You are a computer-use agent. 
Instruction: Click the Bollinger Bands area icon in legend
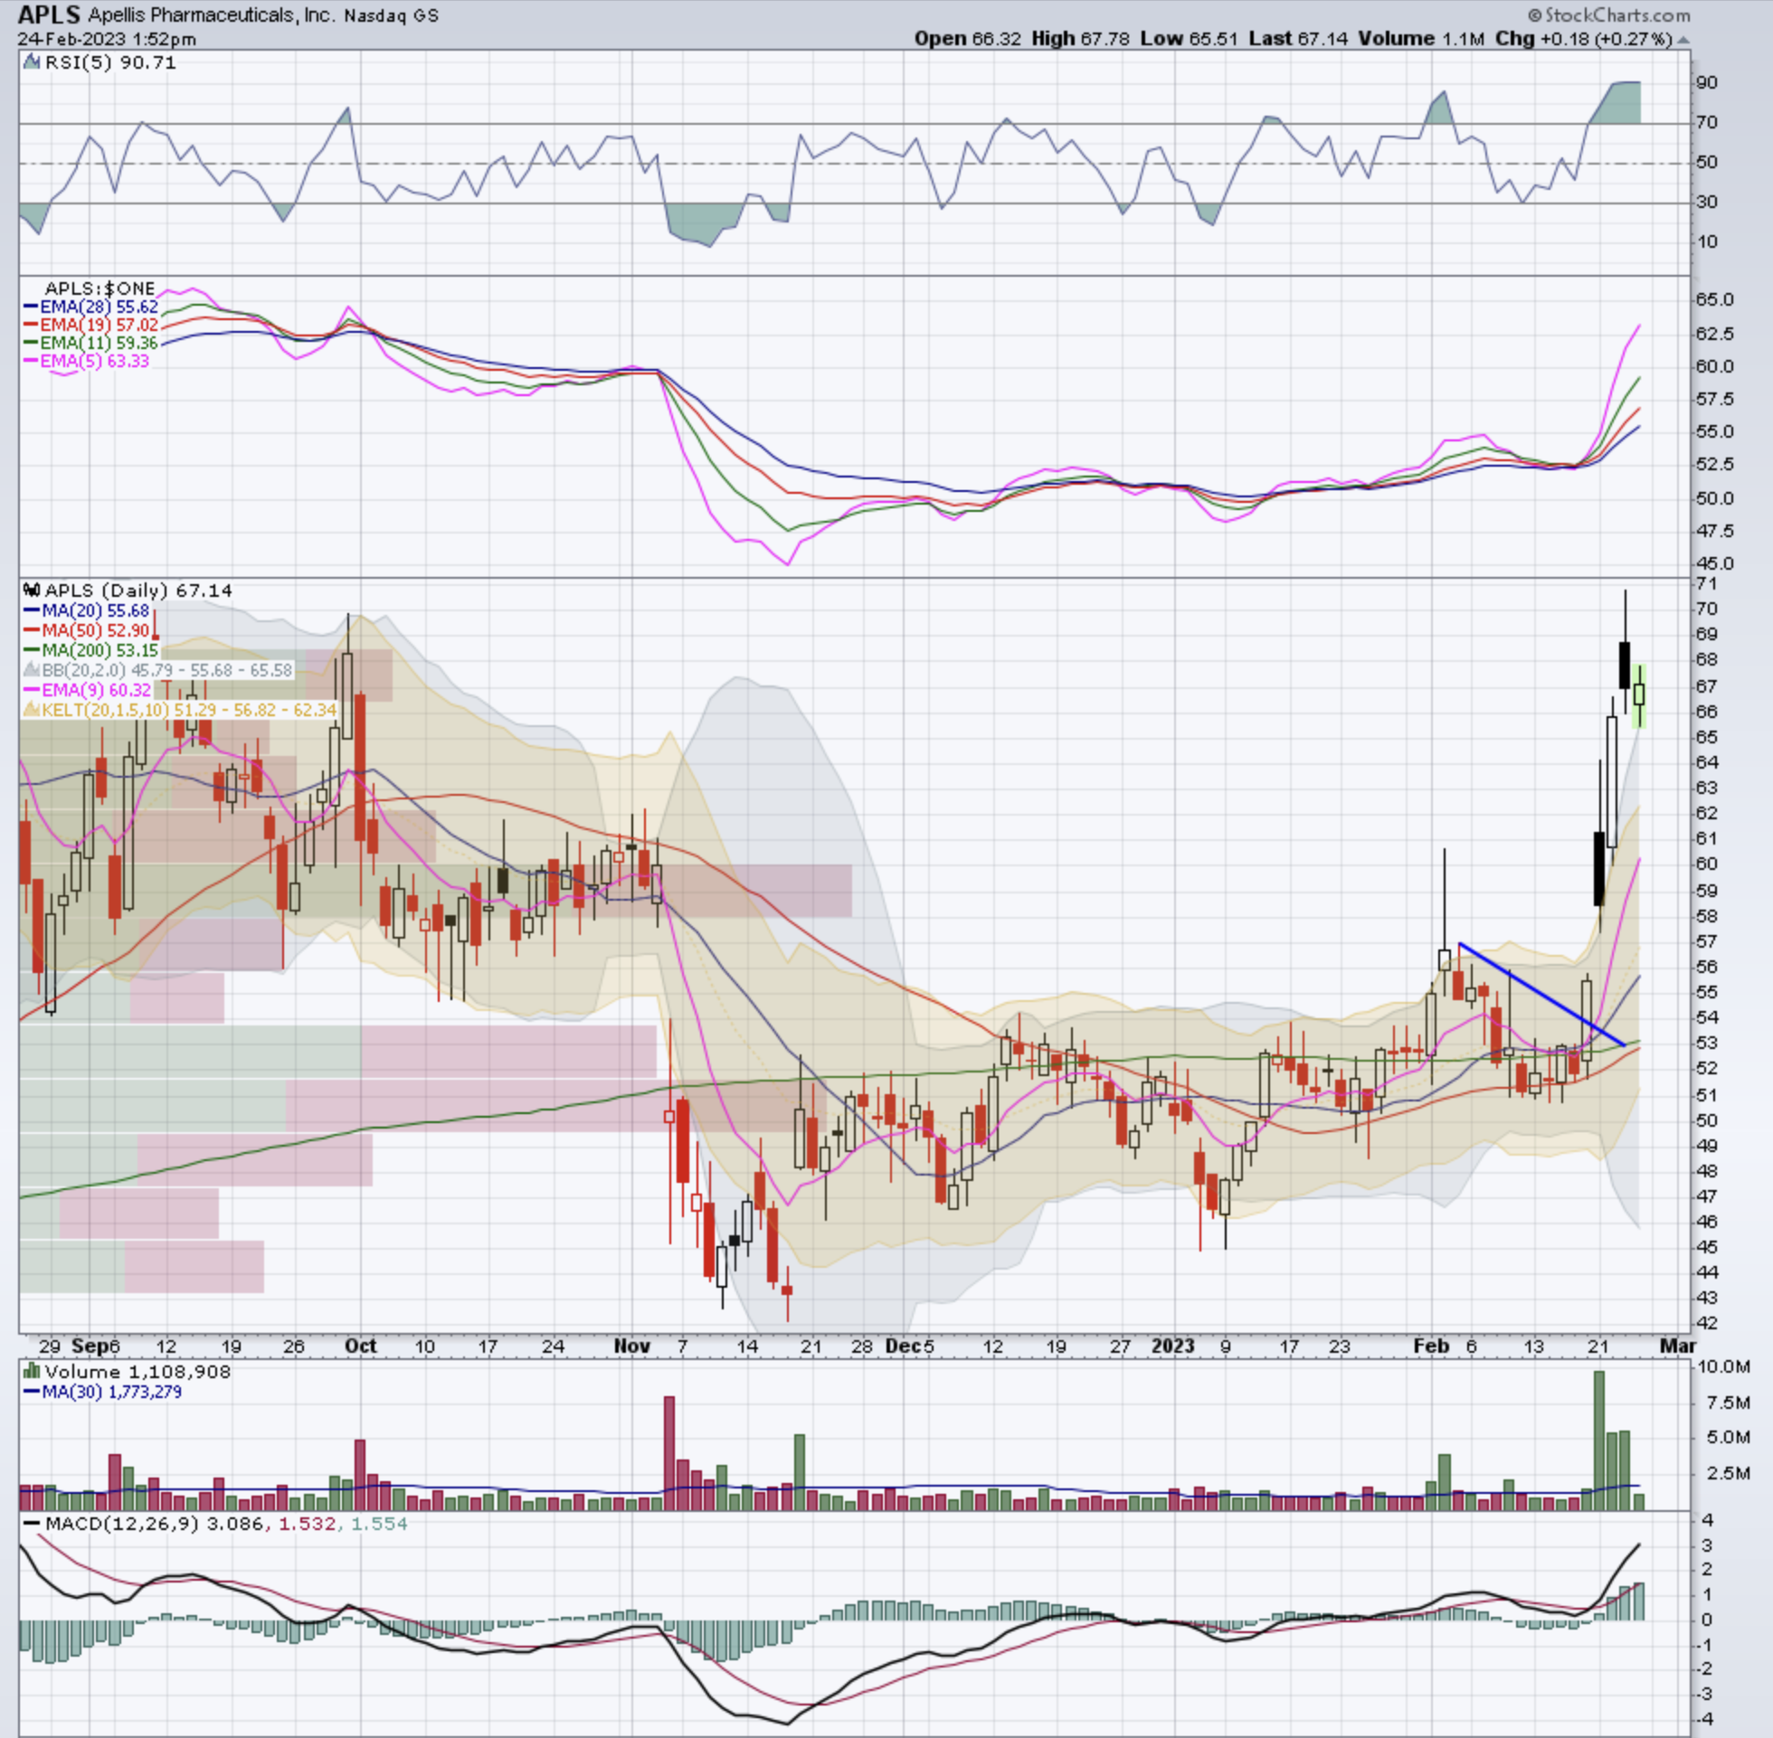pyautogui.click(x=32, y=670)
